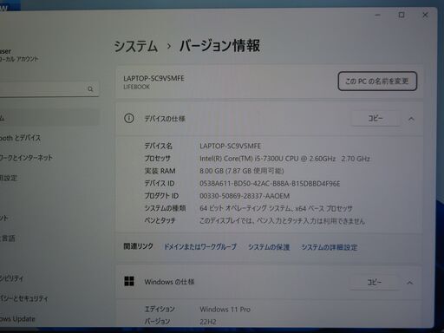Open プライバシーとセキュリティ in sidebar
444x333 pixels.
tap(23, 298)
